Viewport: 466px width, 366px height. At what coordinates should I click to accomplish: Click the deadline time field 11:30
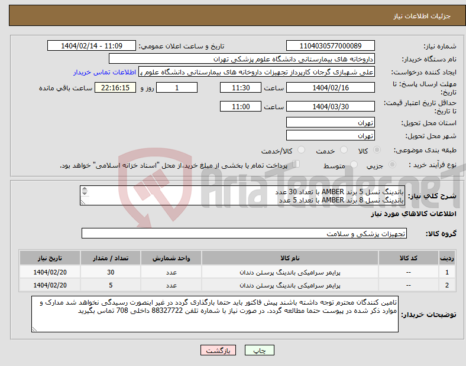[x=241, y=87]
